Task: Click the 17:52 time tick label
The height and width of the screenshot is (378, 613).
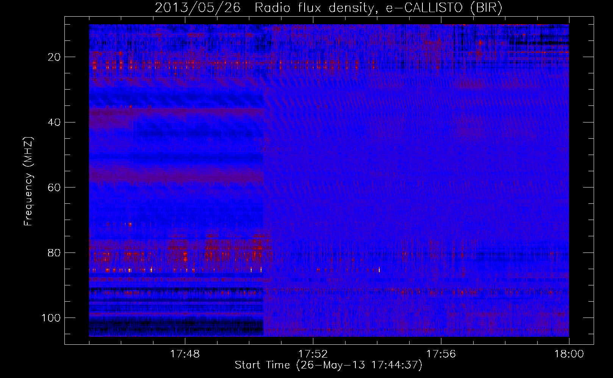Action: (x=313, y=354)
